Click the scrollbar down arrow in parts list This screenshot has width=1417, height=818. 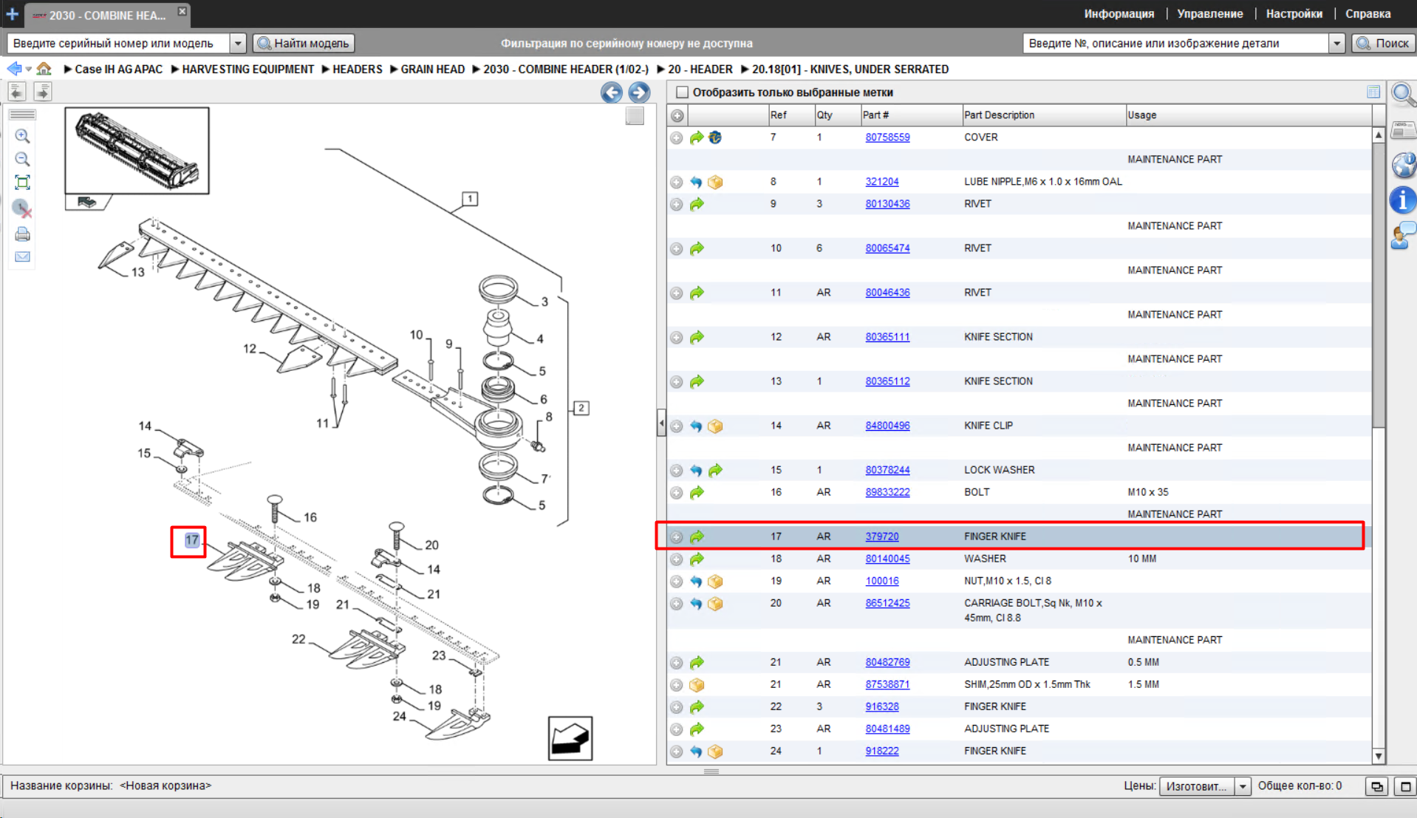[x=1379, y=756]
